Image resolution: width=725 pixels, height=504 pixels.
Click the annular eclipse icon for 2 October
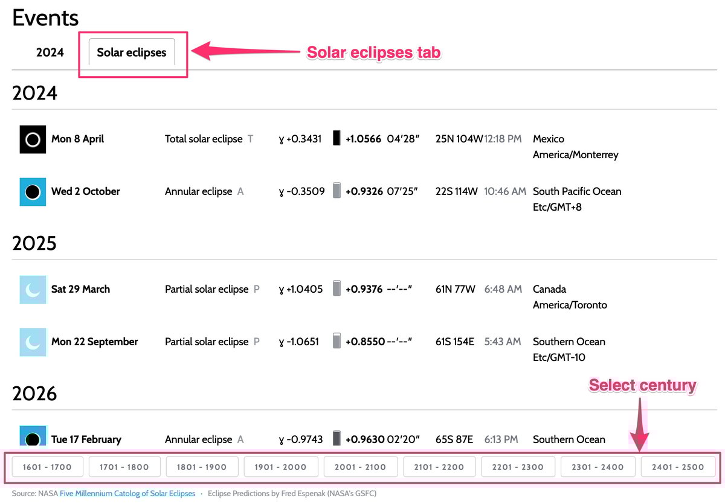tap(33, 192)
